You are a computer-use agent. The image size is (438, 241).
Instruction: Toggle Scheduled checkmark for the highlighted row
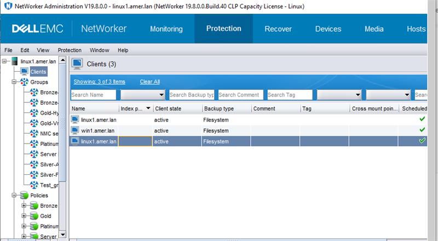(x=422, y=141)
